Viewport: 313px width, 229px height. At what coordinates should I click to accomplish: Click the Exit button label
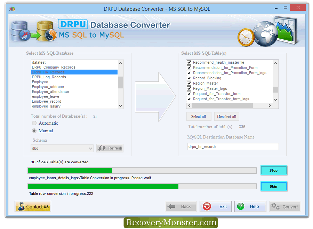[223, 207]
